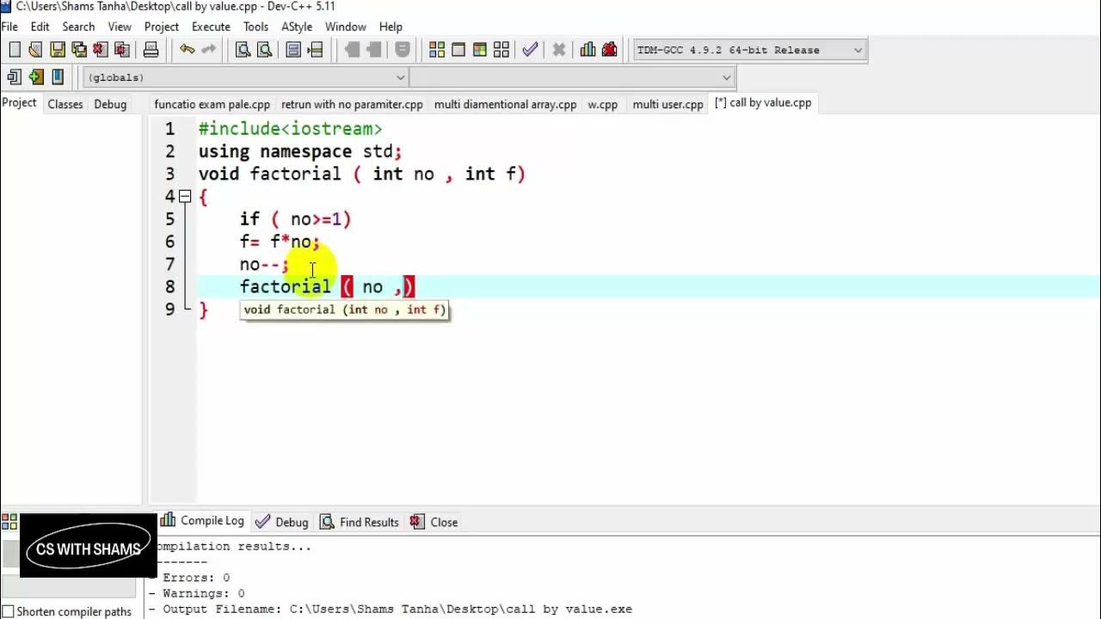Click the 'using namespace std;' line
Image resolution: width=1101 pixels, height=619 pixels.
300,151
